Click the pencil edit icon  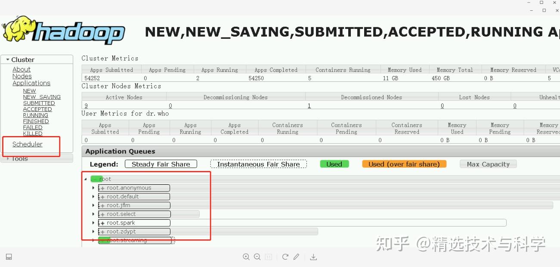coord(296,257)
